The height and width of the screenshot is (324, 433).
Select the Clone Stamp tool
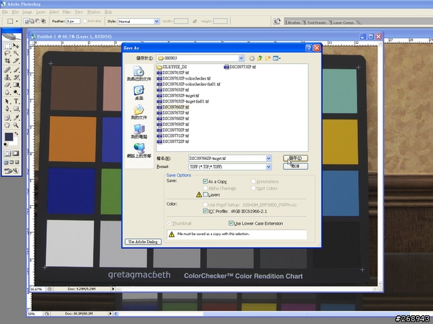point(7,78)
